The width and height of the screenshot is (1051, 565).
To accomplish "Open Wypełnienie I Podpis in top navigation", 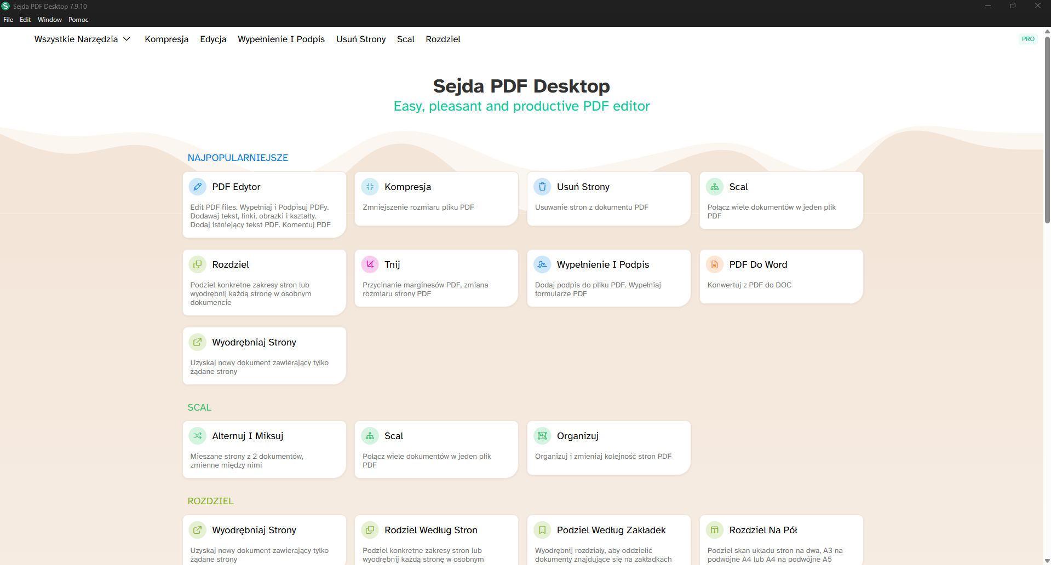I will click(281, 39).
